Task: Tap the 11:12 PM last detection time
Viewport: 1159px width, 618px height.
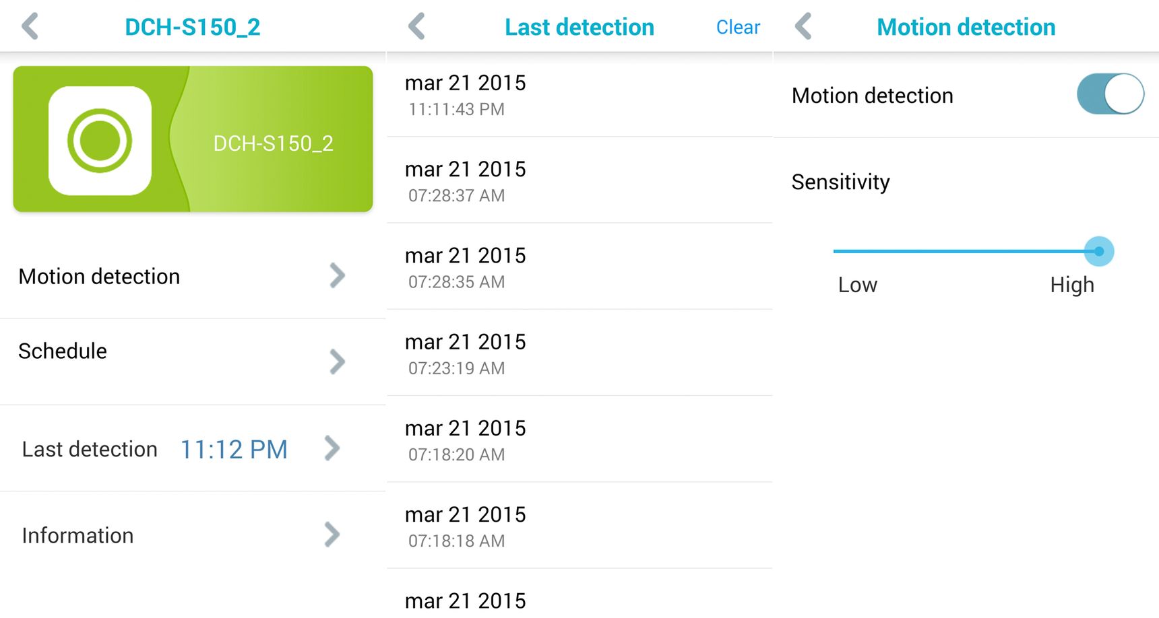Action: click(234, 450)
